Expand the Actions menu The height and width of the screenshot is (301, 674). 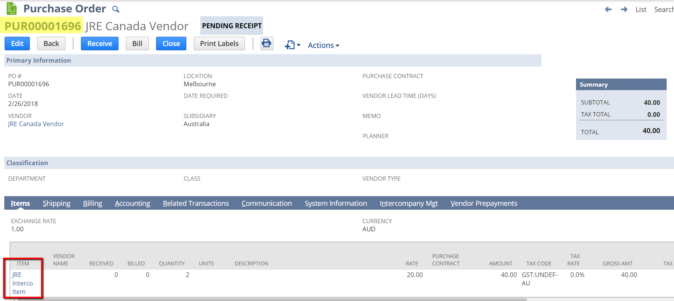(323, 45)
